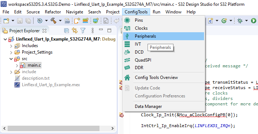The width and height of the screenshot is (258, 134).
Task: Click the build configuration gauge icon
Action: (40, 21)
